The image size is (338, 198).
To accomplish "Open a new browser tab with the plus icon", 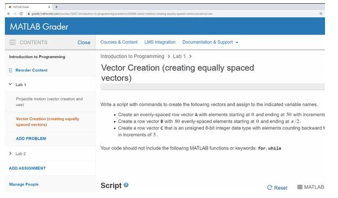I will [x=56, y=7].
